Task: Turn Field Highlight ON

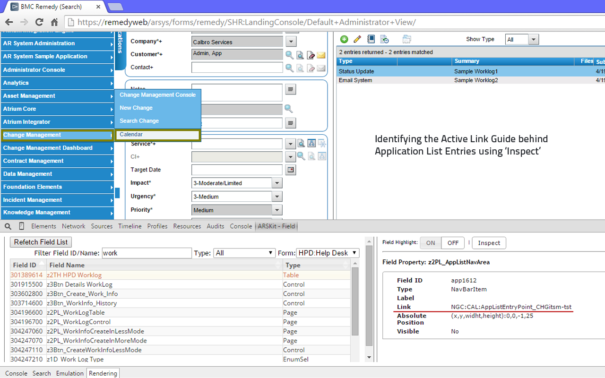Action: pos(430,242)
